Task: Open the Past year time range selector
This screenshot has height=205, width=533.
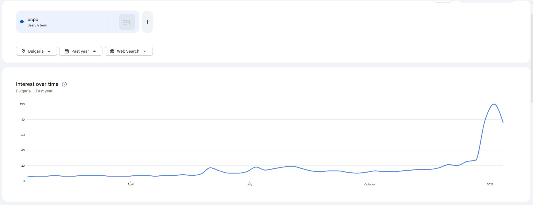Action: tap(81, 51)
